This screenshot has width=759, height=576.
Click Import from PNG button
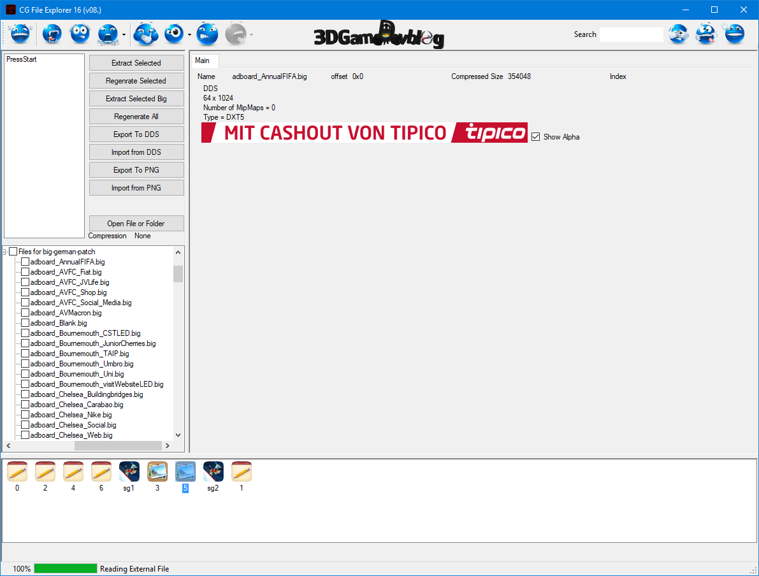click(x=136, y=188)
